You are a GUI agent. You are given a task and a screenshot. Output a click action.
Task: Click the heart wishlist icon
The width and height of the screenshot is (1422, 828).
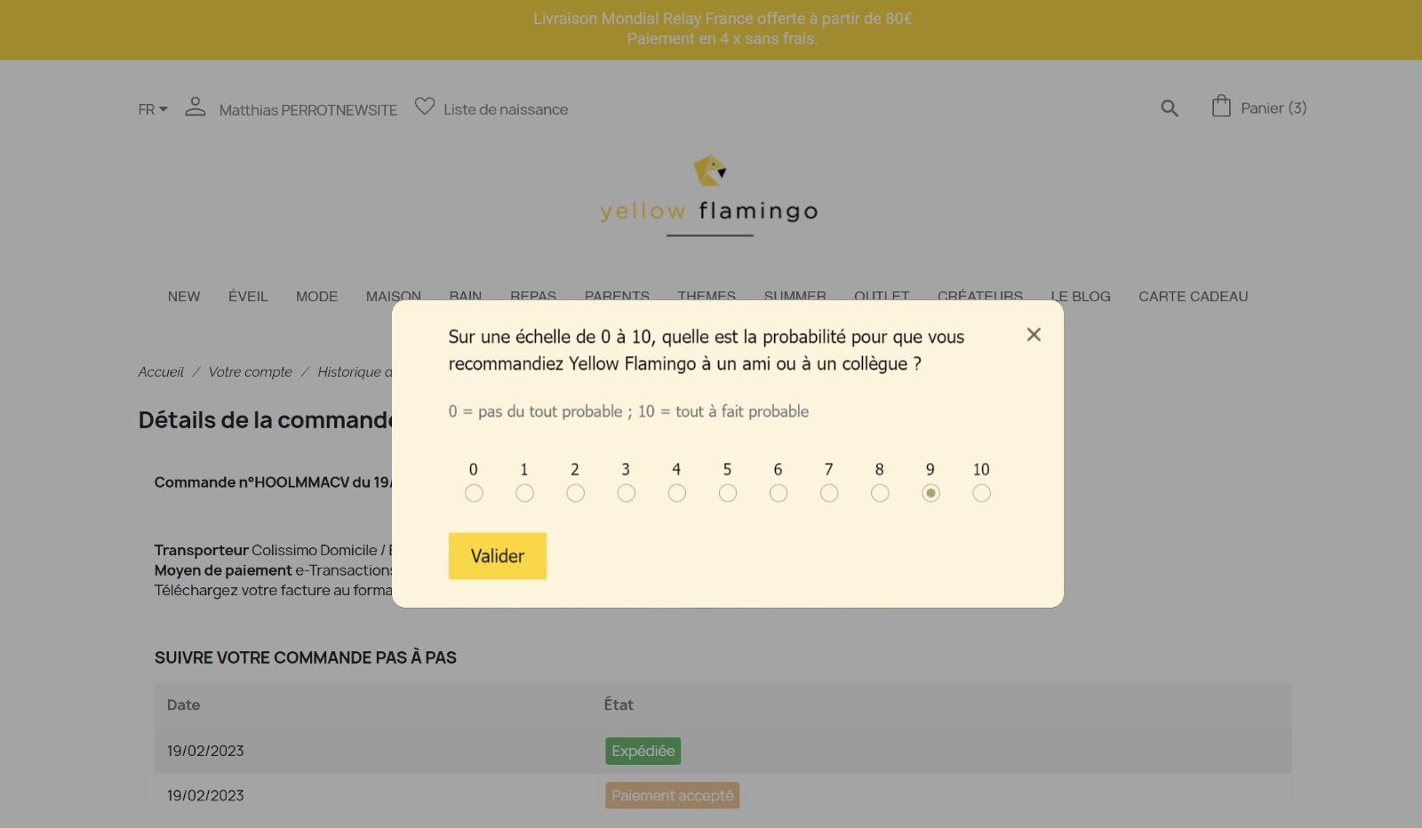pos(425,107)
